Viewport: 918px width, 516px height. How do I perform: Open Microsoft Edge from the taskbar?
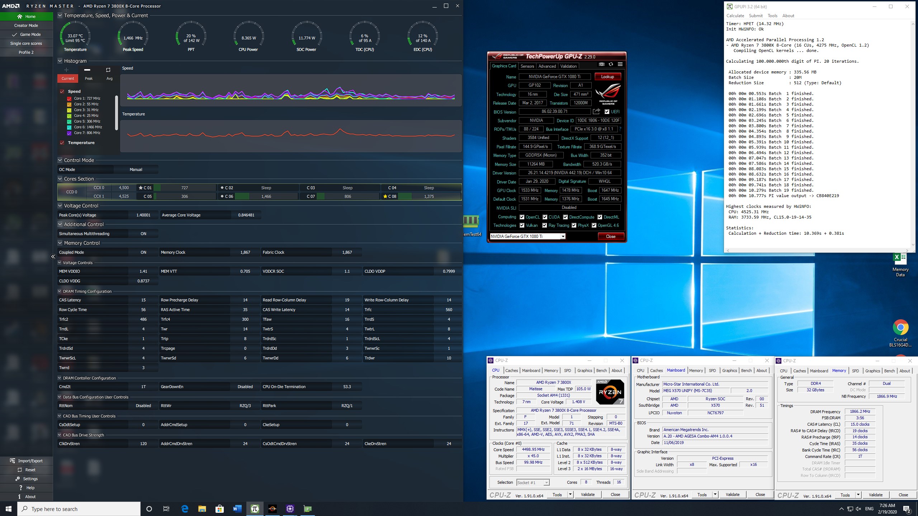point(185,509)
